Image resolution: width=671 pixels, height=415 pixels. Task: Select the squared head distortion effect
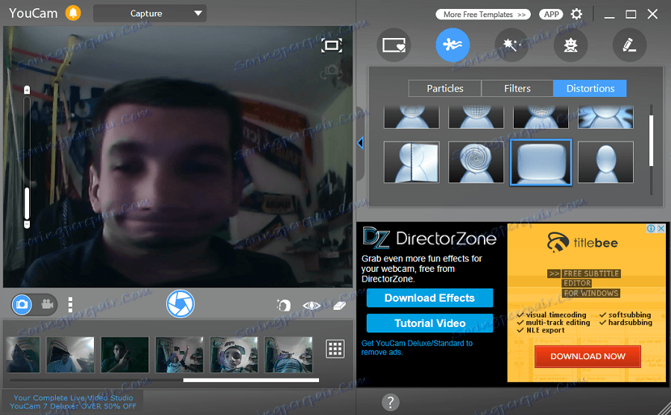click(541, 162)
